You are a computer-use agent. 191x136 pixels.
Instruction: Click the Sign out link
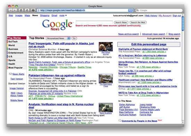[x=177, y=16]
